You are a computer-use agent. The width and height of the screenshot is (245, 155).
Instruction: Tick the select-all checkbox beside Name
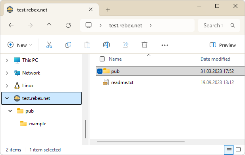point(102,59)
